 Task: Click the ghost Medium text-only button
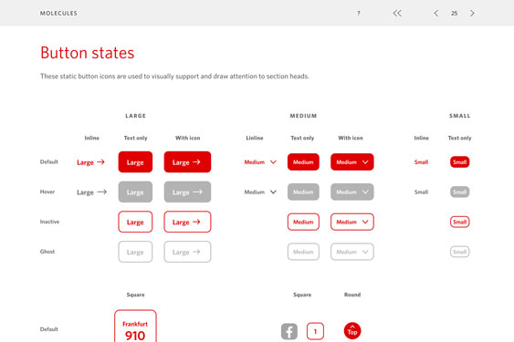coord(303,252)
